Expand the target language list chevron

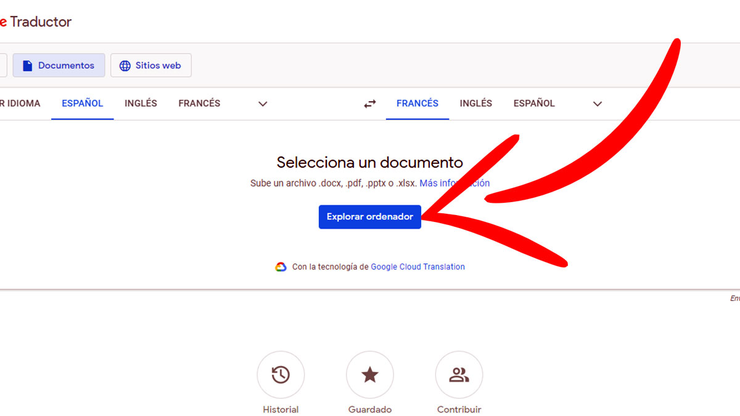(597, 104)
